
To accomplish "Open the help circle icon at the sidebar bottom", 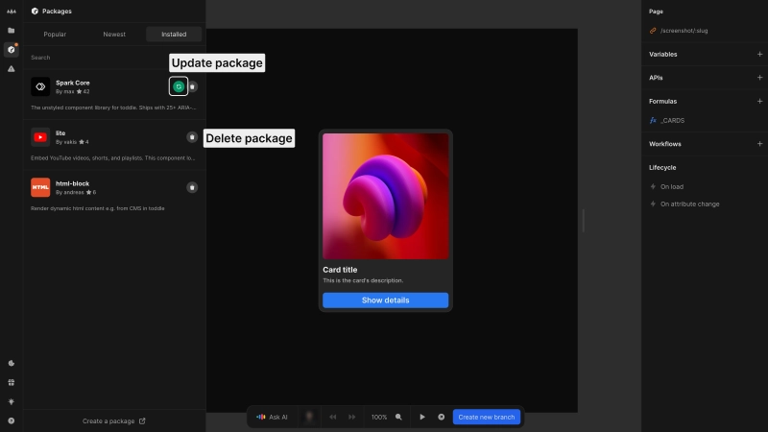I will (12, 420).
